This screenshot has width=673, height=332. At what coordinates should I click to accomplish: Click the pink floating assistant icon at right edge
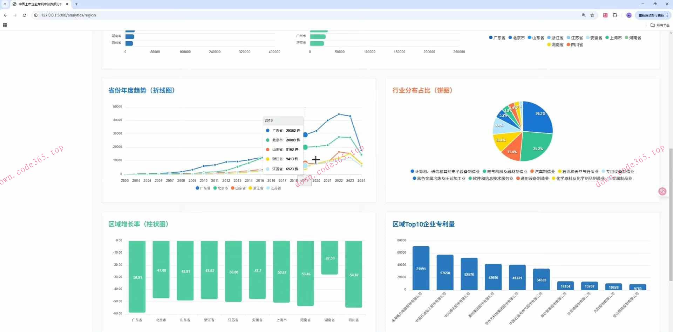click(662, 191)
